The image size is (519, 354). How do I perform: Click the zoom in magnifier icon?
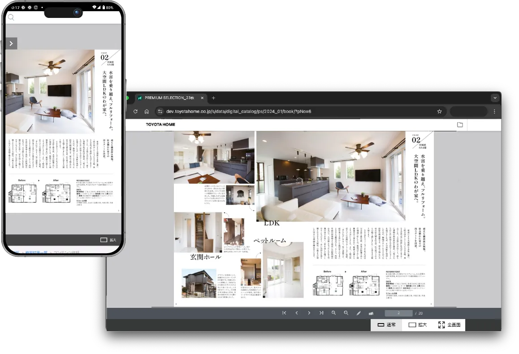pos(334,313)
